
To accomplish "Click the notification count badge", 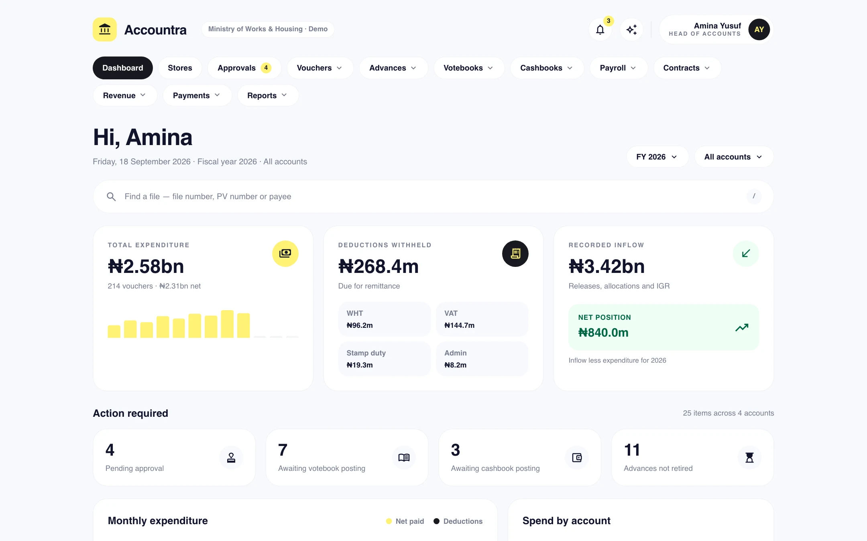I will point(609,21).
